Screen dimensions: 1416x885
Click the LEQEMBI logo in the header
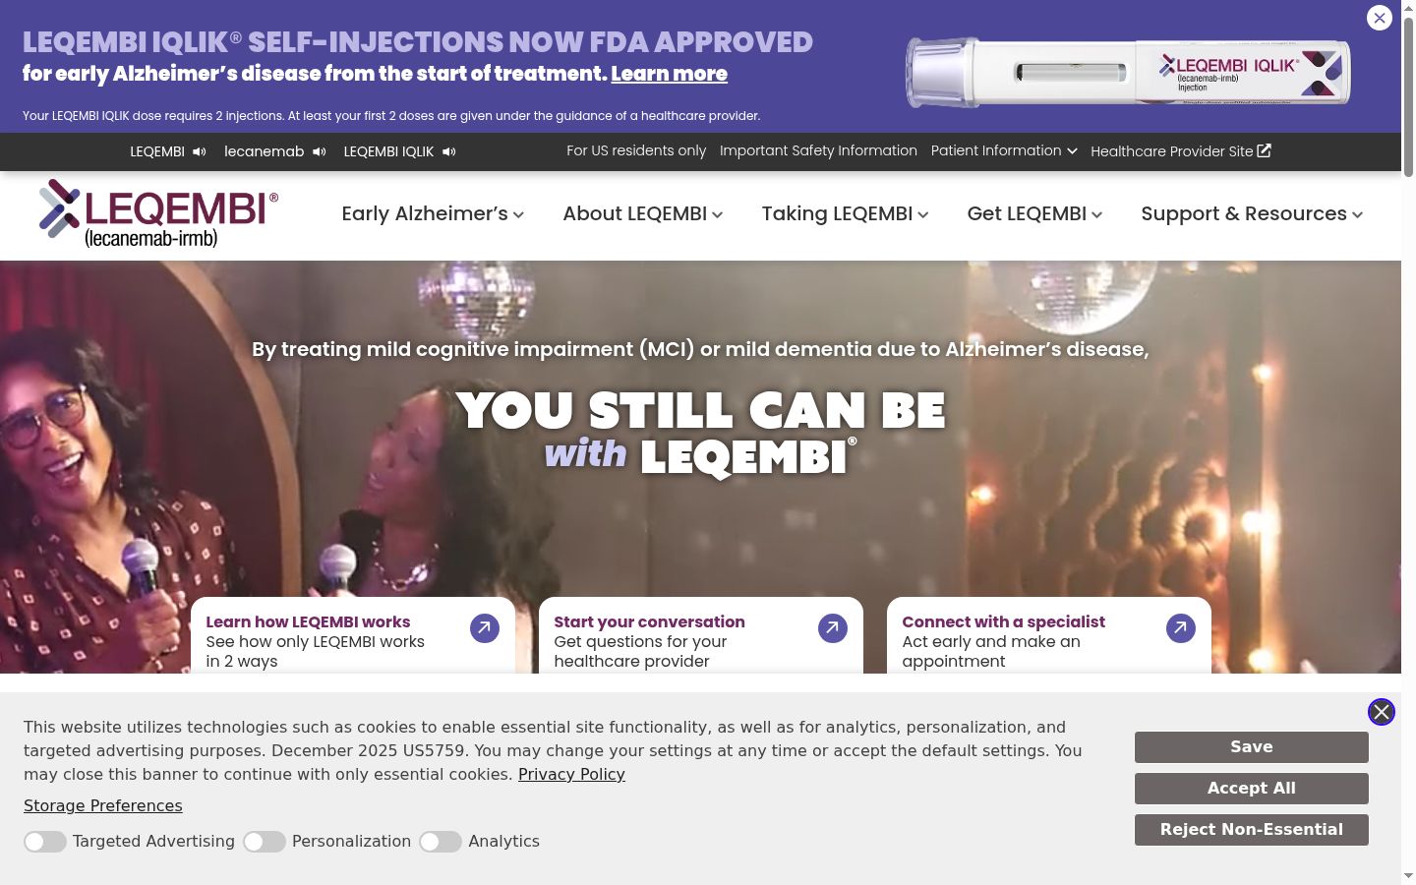(x=159, y=213)
